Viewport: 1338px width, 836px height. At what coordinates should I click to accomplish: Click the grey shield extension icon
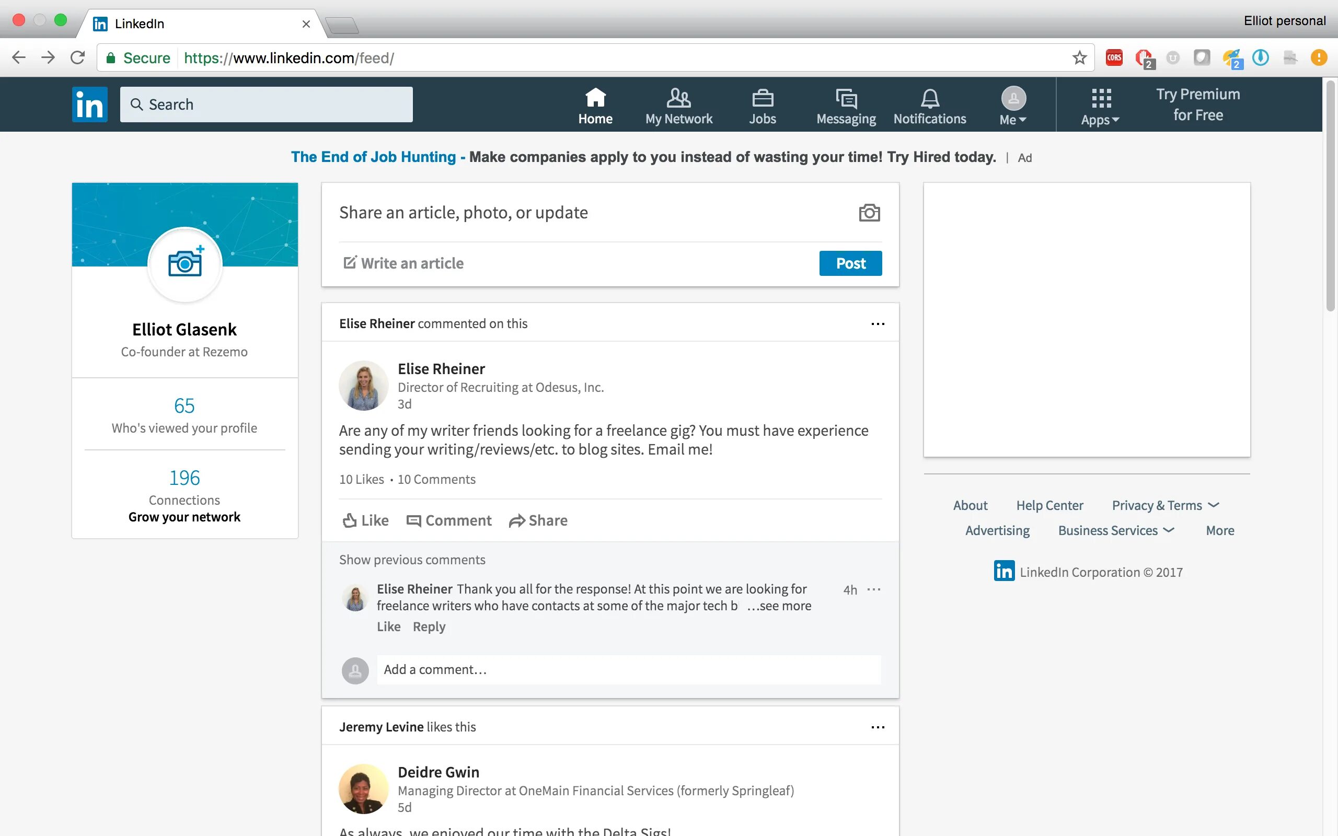click(1202, 57)
